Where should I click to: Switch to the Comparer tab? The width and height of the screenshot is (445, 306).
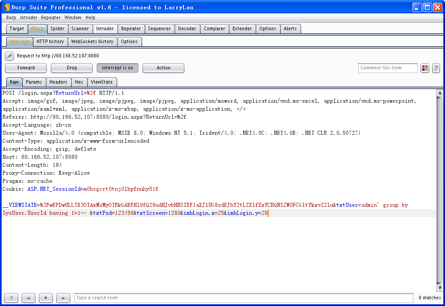coord(214,28)
